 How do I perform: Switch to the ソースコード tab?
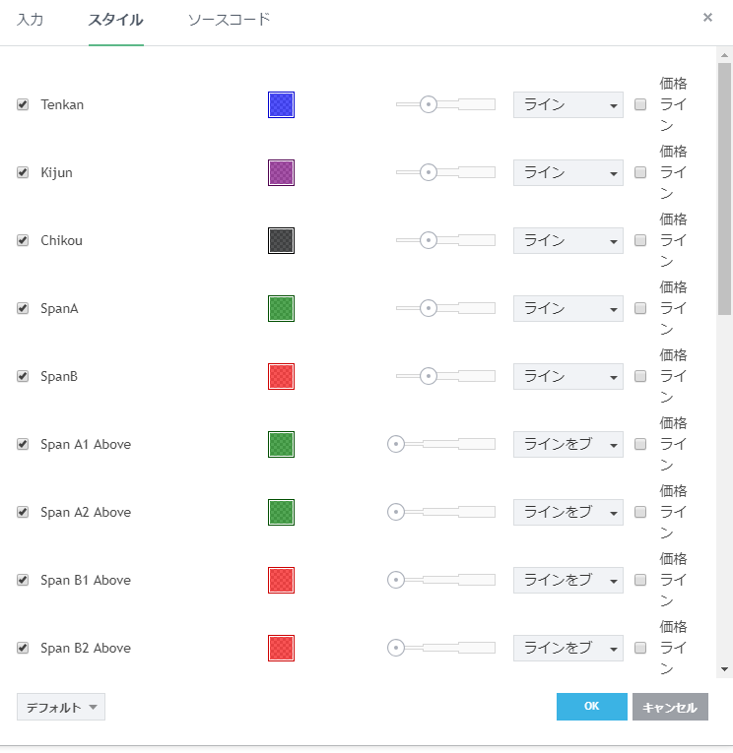point(229,20)
